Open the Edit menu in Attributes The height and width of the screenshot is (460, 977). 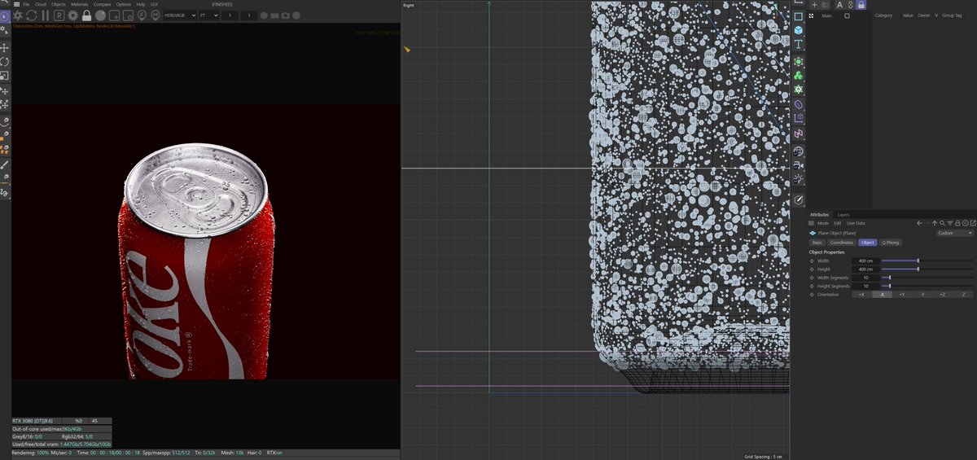[838, 223]
